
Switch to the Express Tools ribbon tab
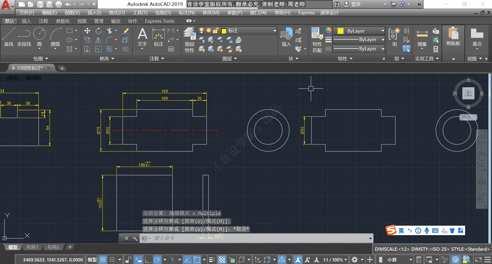click(159, 21)
